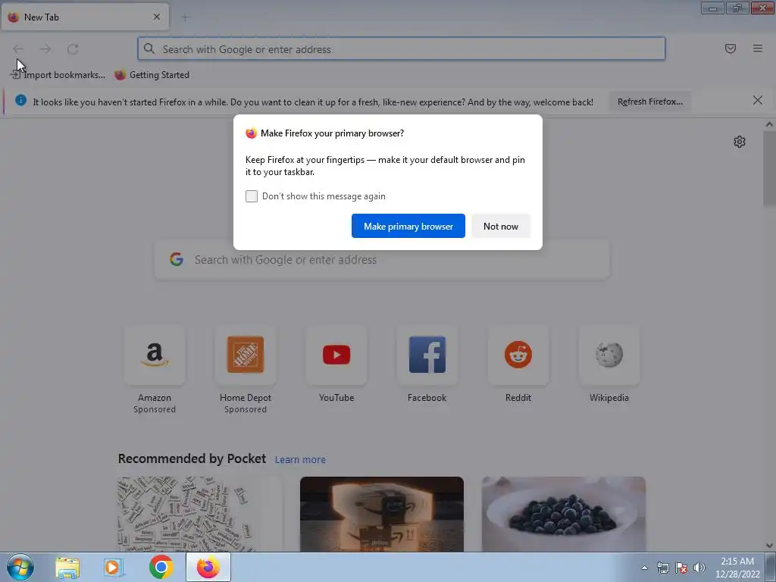Open new tab personalize gear settings
Viewport: 776px width, 582px height.
coord(740,142)
